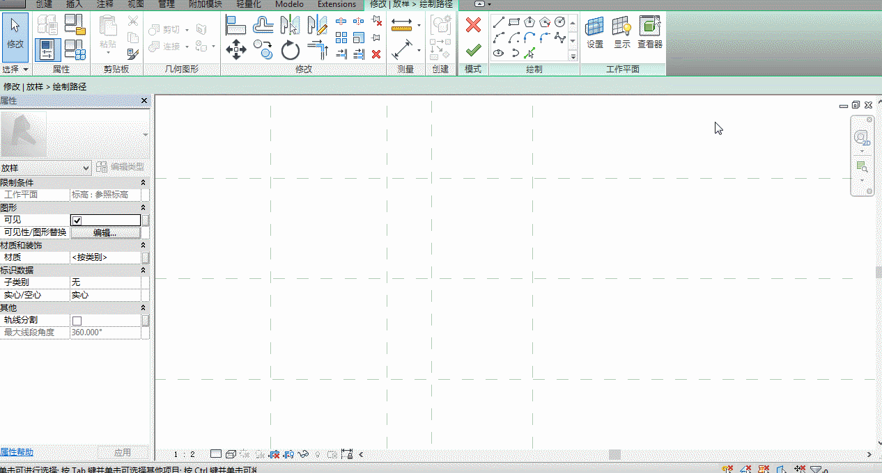Click the red X Delete icon in Modify panel
The height and width of the screenshot is (473, 882).
point(376,54)
